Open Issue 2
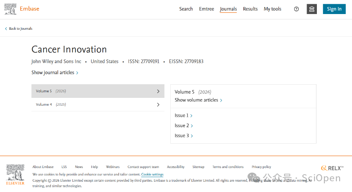The image size is (352, 192). tap(183, 126)
